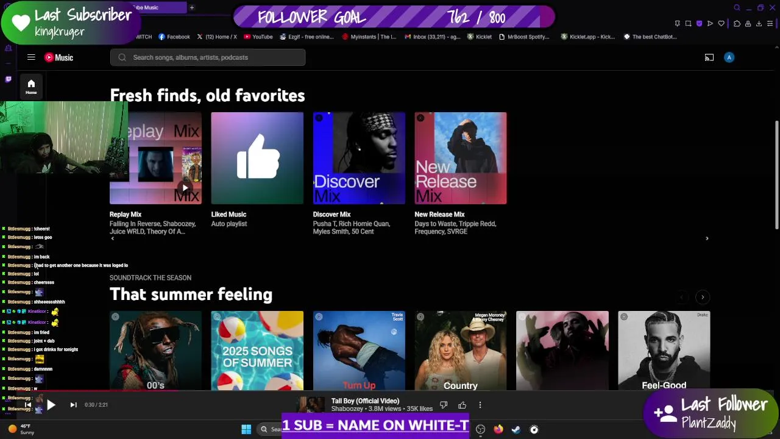
Task: Click the Tall Boy album art in player bar
Action: [x=311, y=405]
